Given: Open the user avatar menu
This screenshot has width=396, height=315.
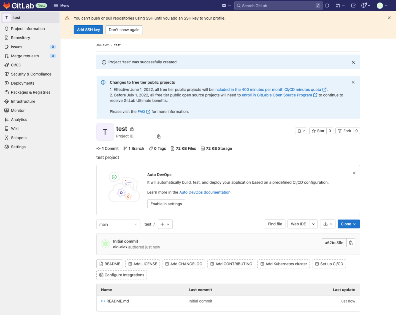Looking at the screenshot, I should tap(382, 6).
